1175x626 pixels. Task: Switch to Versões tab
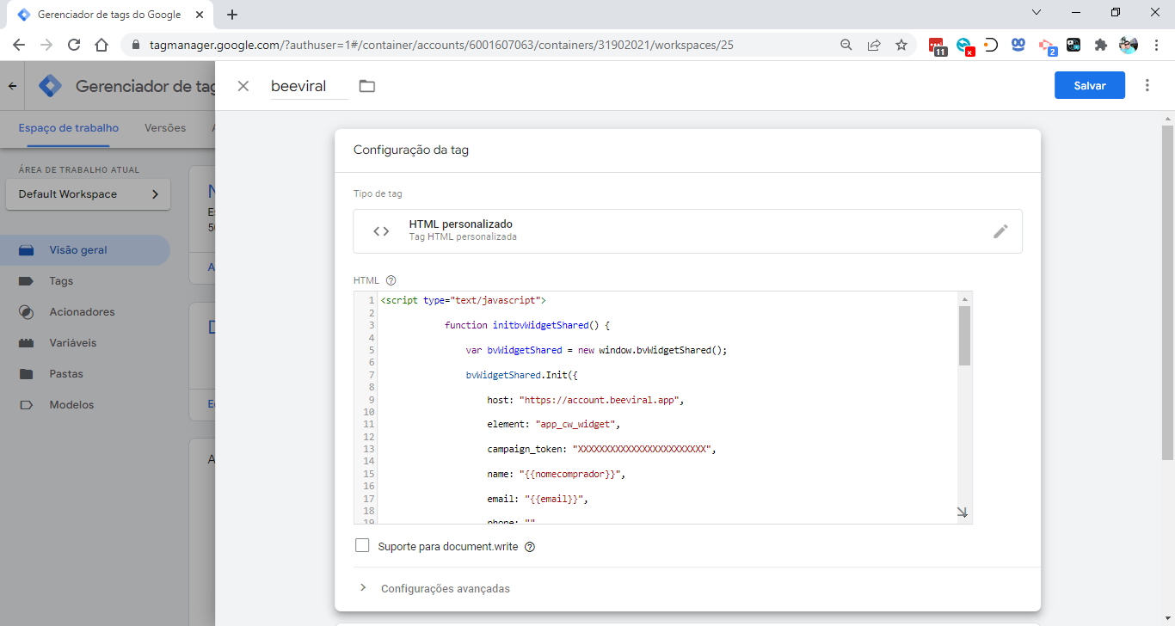pos(165,128)
